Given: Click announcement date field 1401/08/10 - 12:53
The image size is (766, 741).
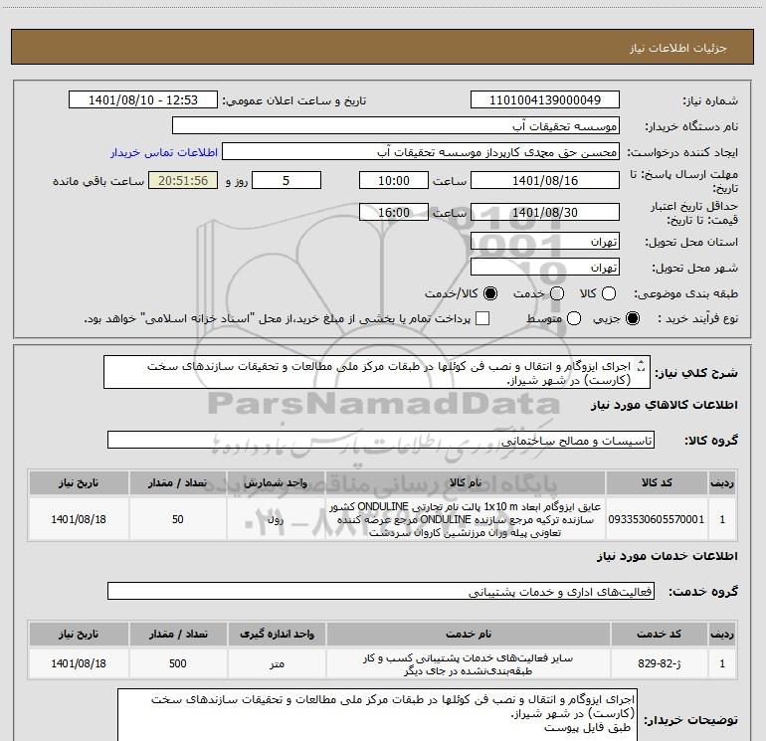Looking at the screenshot, I should coord(143,100).
